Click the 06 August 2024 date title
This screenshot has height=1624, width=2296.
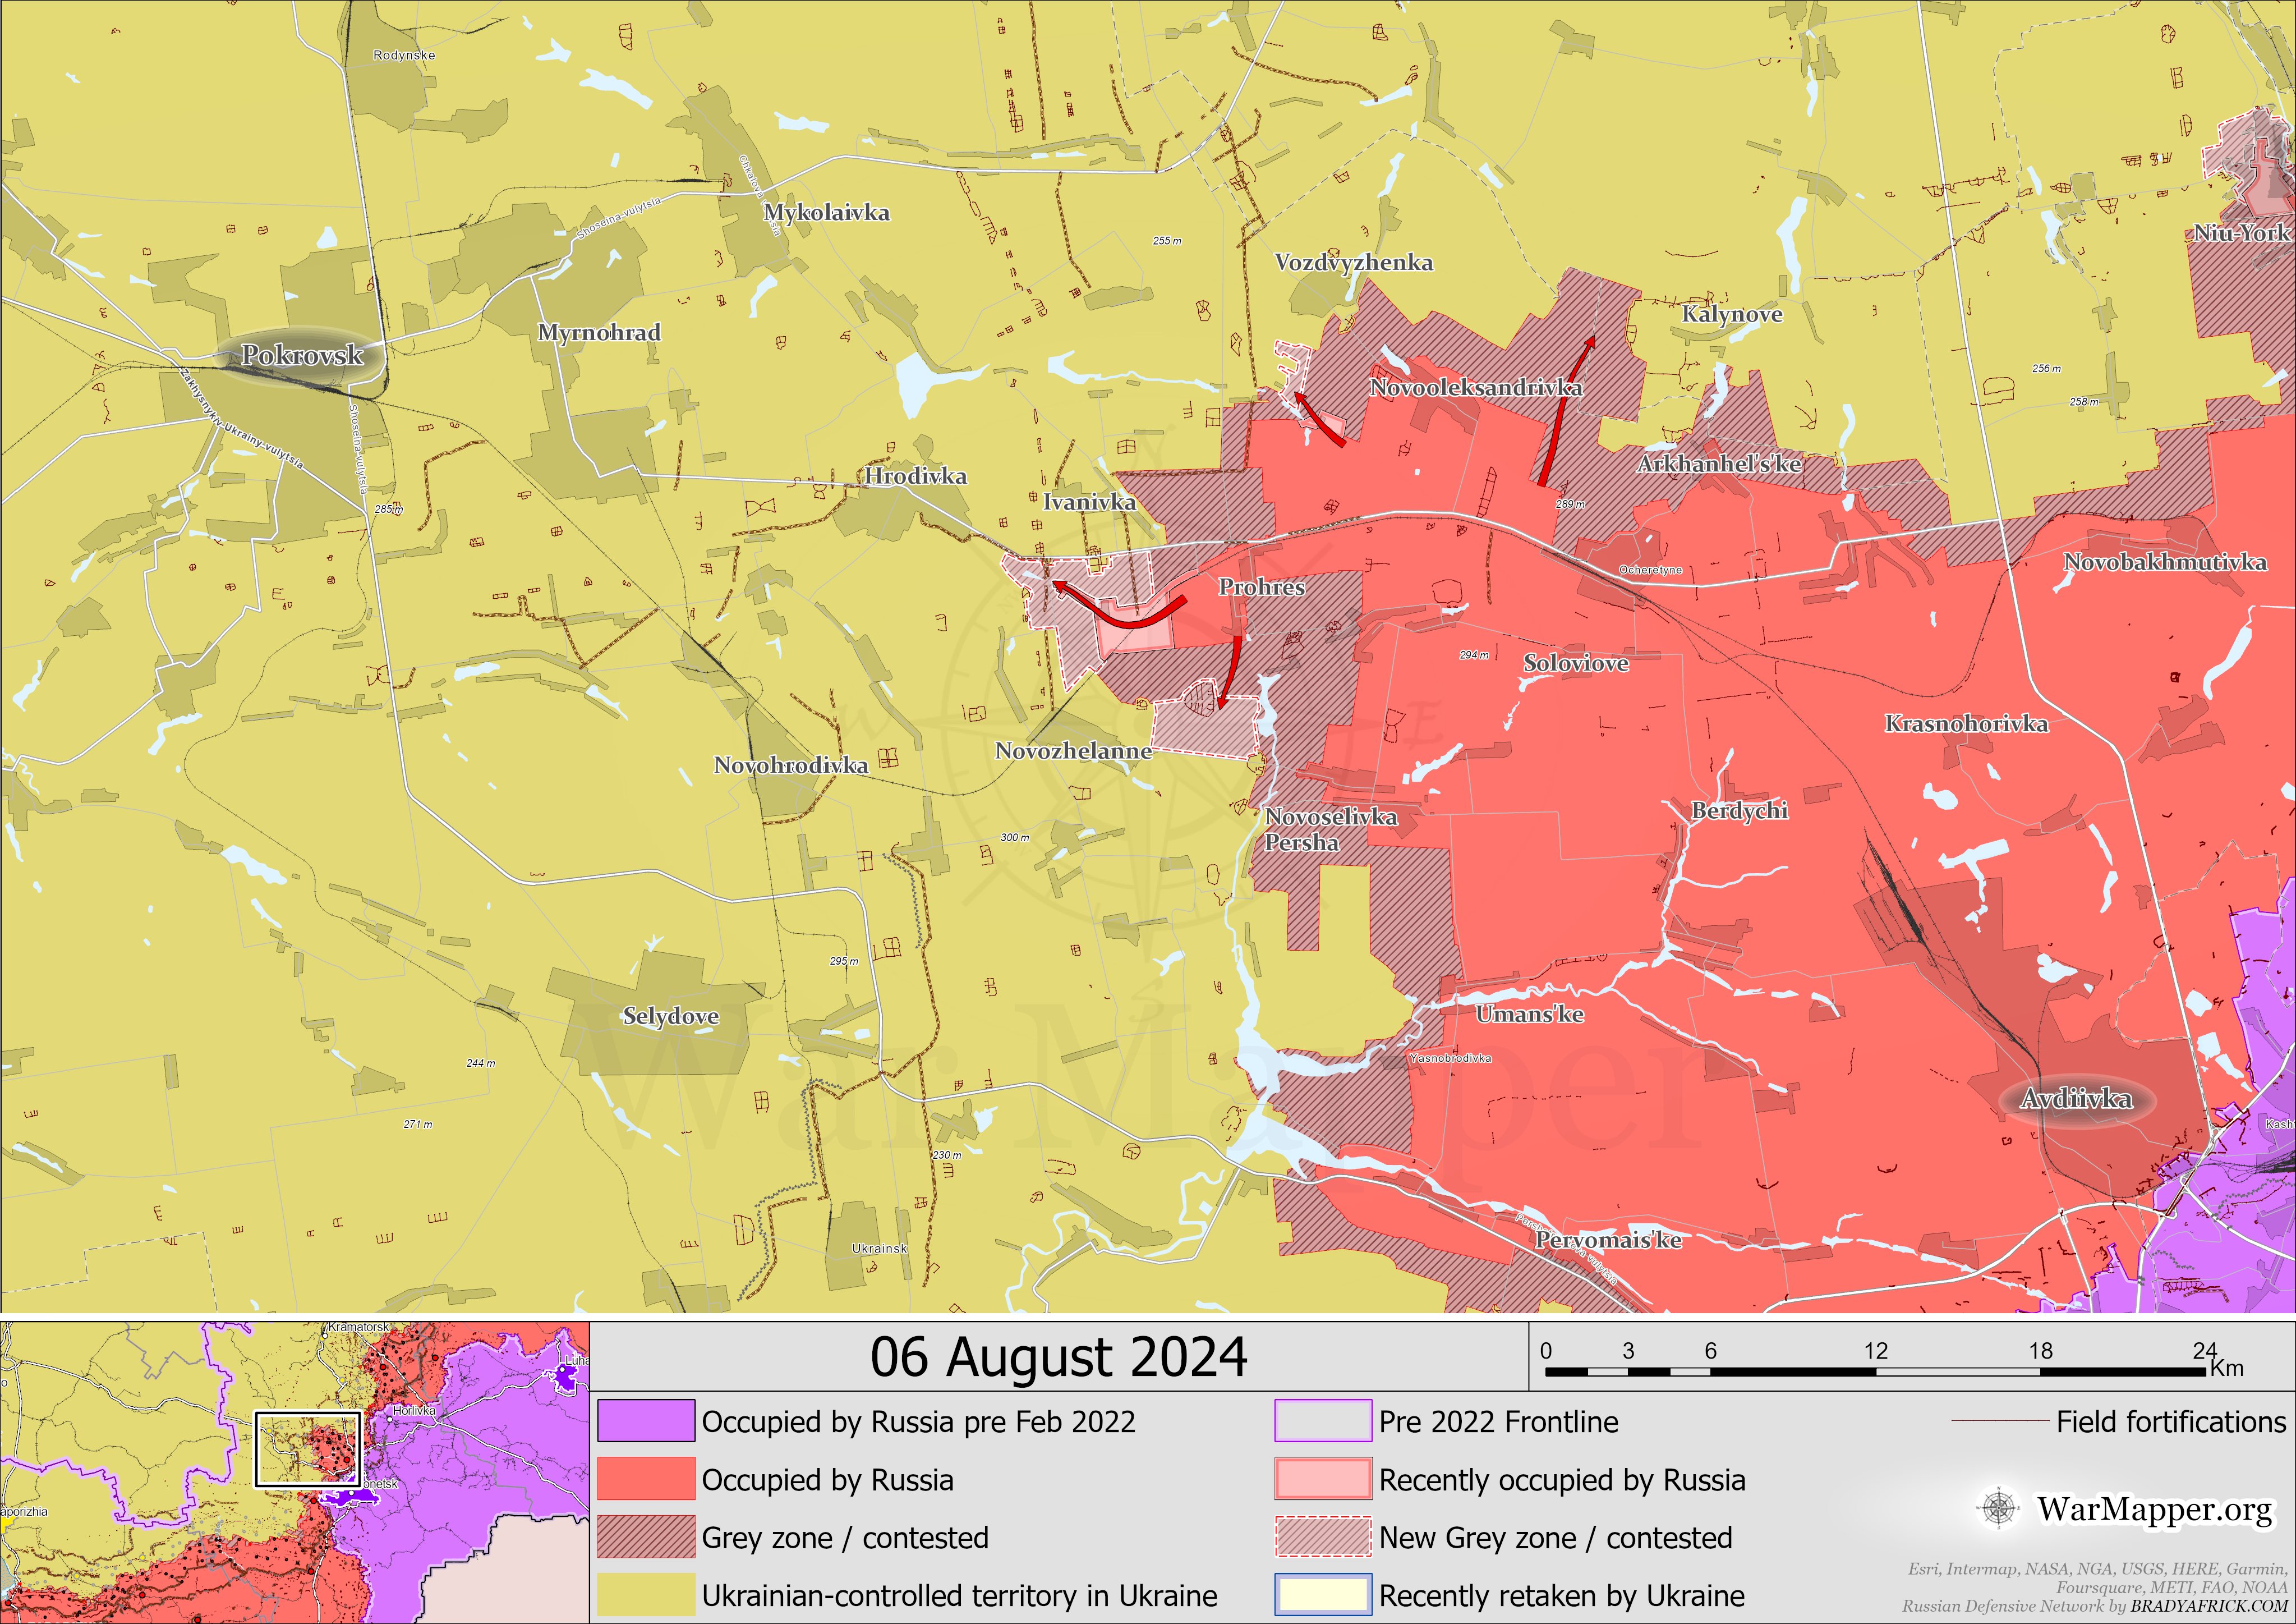(1058, 1358)
